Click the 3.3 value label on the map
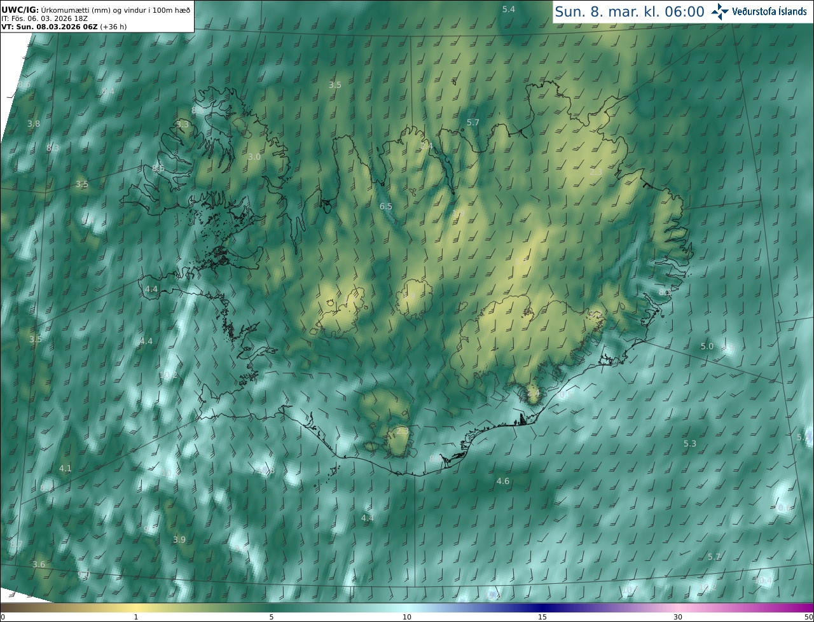The height and width of the screenshot is (622, 814). [183, 124]
